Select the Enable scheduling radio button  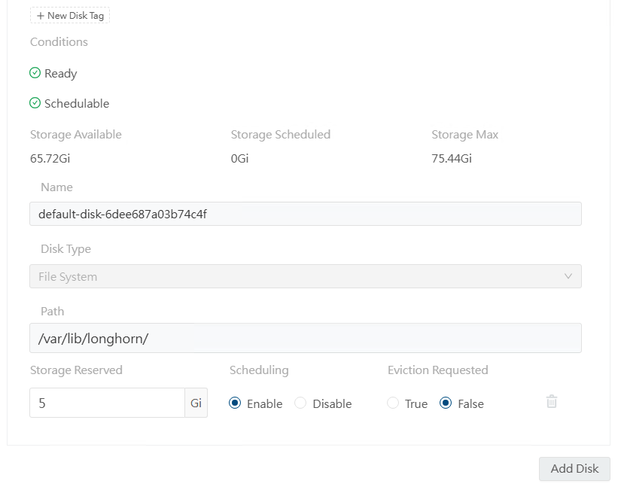coord(235,403)
